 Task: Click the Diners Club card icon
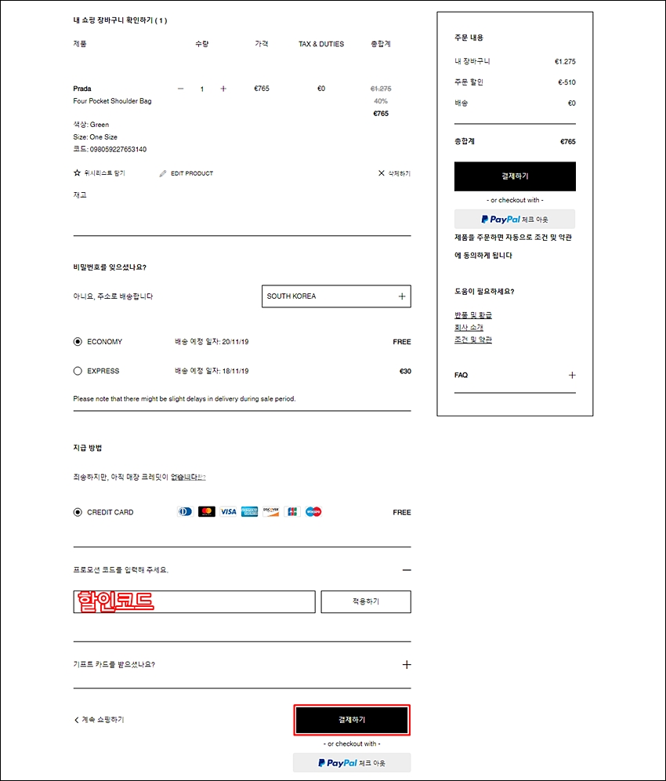coord(185,511)
